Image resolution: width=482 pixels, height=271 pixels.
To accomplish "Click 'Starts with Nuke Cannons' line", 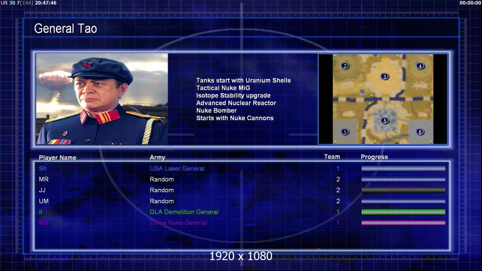I will 235,118.
